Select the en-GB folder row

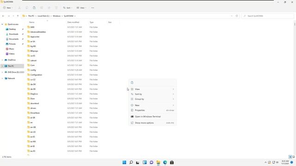tap(62, 127)
